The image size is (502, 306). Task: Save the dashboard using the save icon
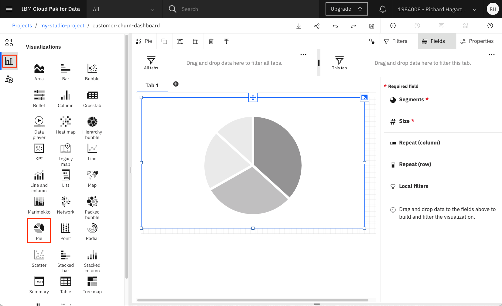[x=371, y=26]
